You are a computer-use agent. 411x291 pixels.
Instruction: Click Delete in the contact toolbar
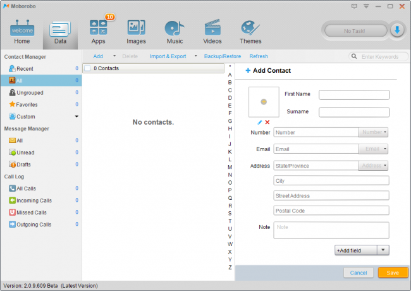130,56
